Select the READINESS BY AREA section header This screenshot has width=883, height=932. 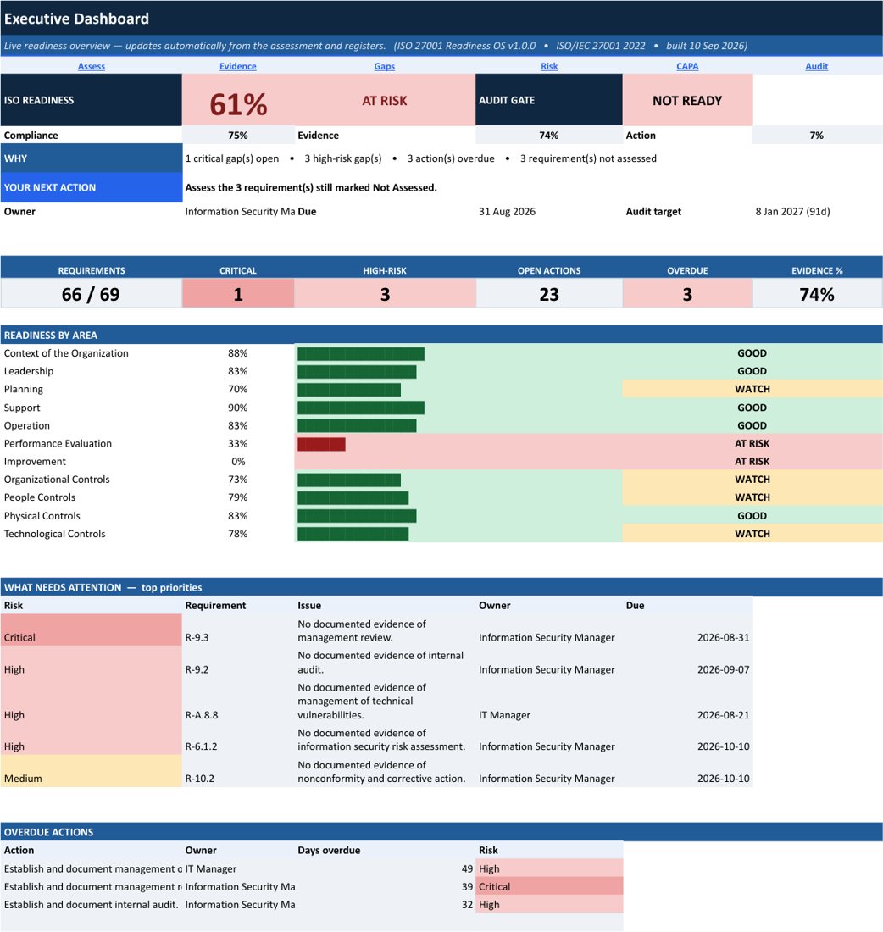(441, 335)
